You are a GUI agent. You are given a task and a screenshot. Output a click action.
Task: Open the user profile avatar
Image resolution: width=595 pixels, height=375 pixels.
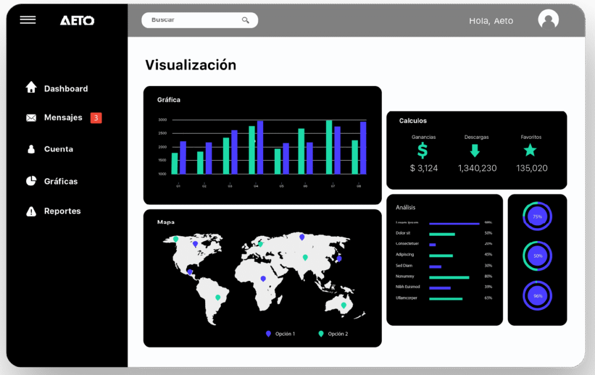click(548, 20)
